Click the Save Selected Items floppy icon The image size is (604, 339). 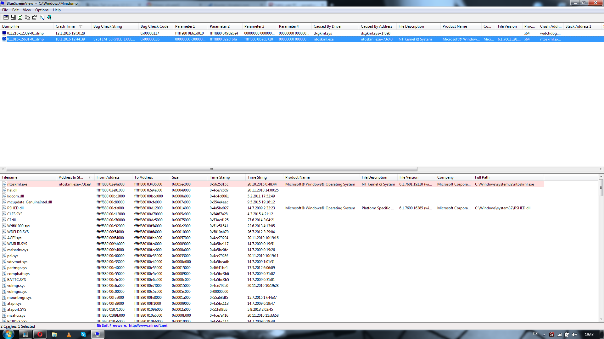click(13, 18)
